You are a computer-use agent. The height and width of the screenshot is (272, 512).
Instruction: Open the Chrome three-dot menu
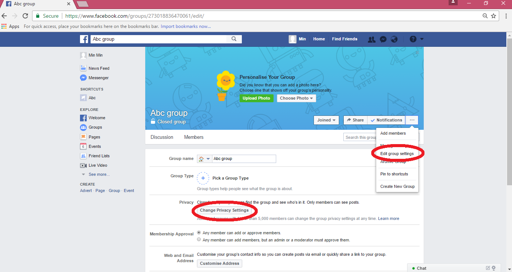(x=506, y=16)
